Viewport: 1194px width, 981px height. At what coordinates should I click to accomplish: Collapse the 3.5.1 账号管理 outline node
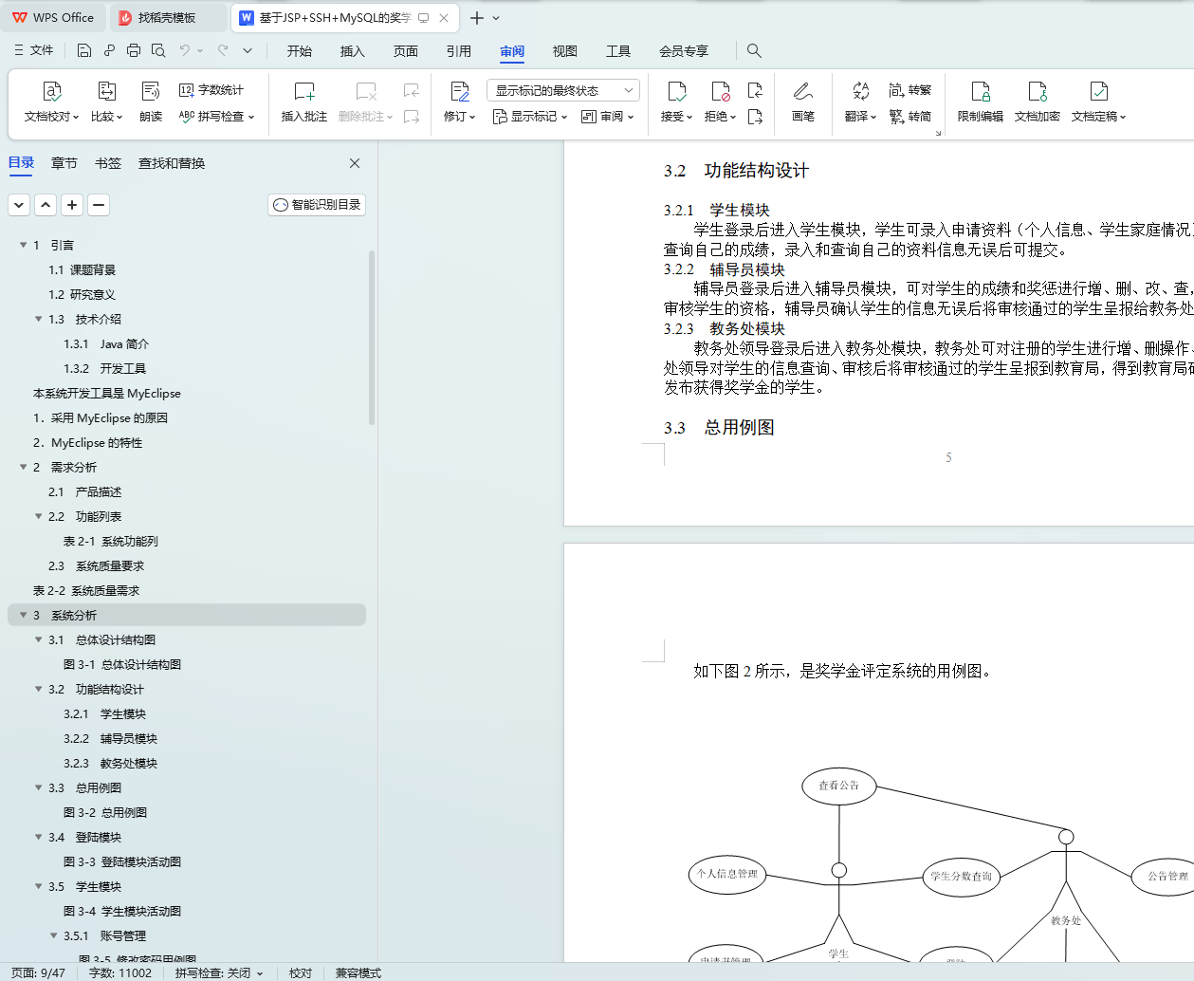[x=53, y=935]
